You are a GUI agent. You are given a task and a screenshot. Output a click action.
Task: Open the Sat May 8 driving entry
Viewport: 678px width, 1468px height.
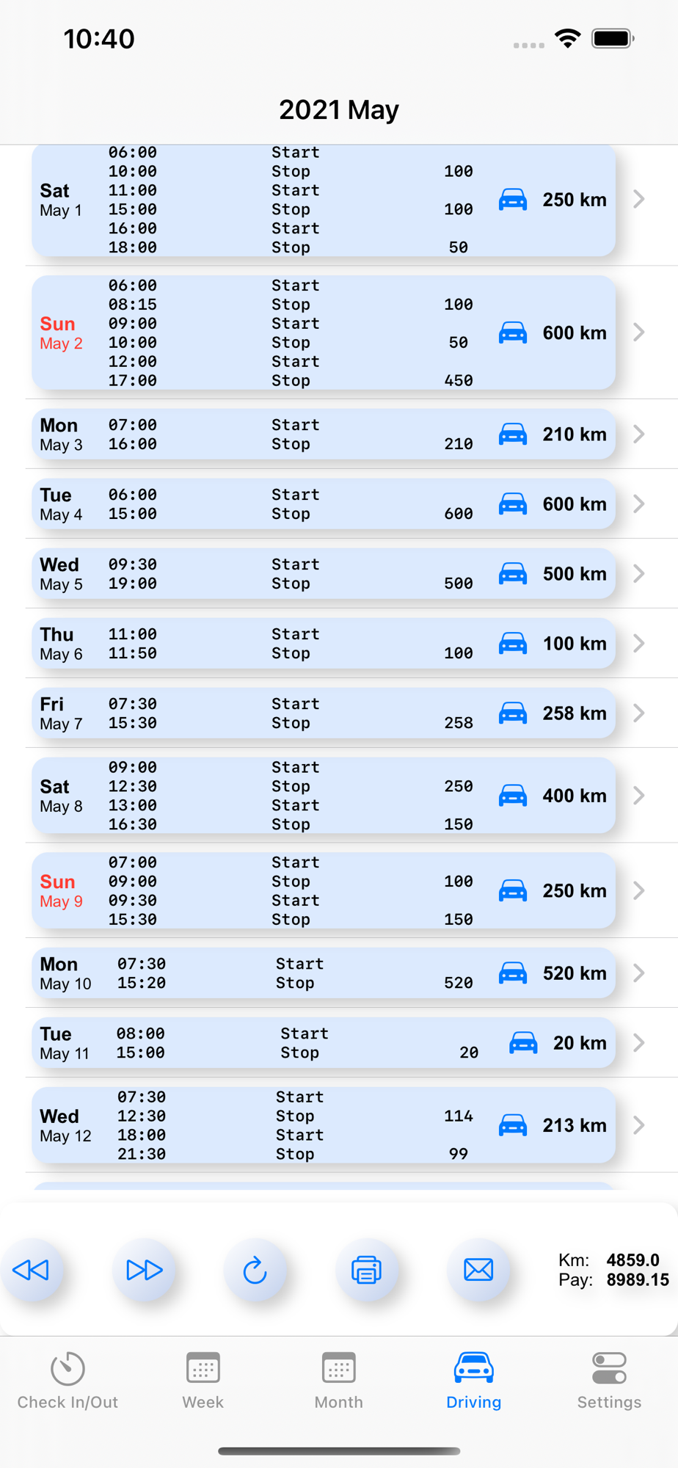click(323, 796)
